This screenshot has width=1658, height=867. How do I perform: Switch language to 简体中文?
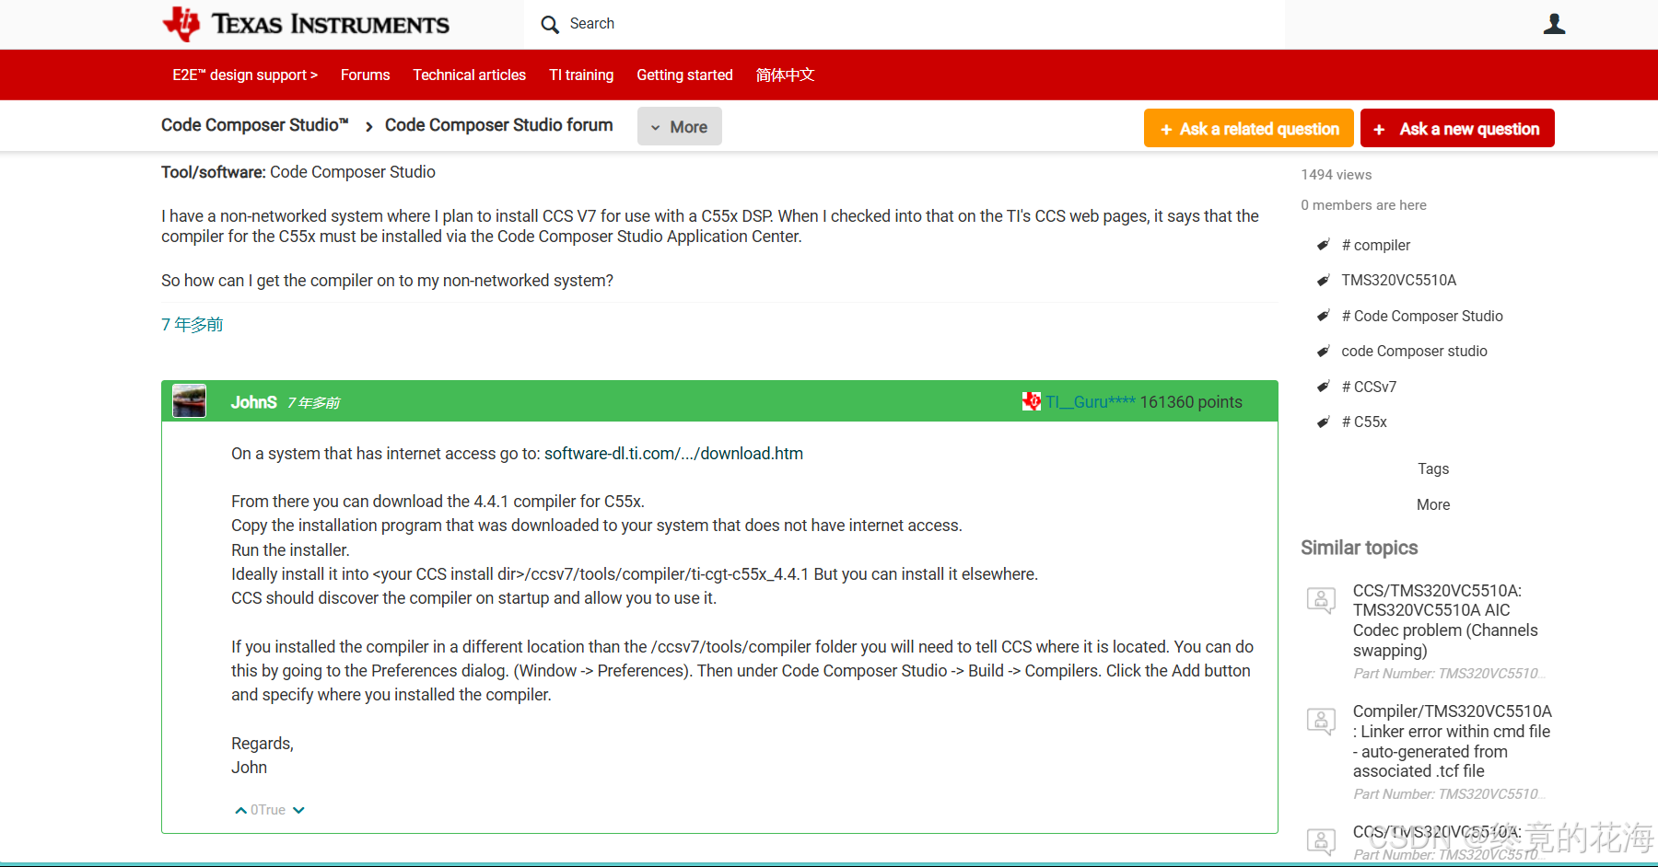point(785,75)
